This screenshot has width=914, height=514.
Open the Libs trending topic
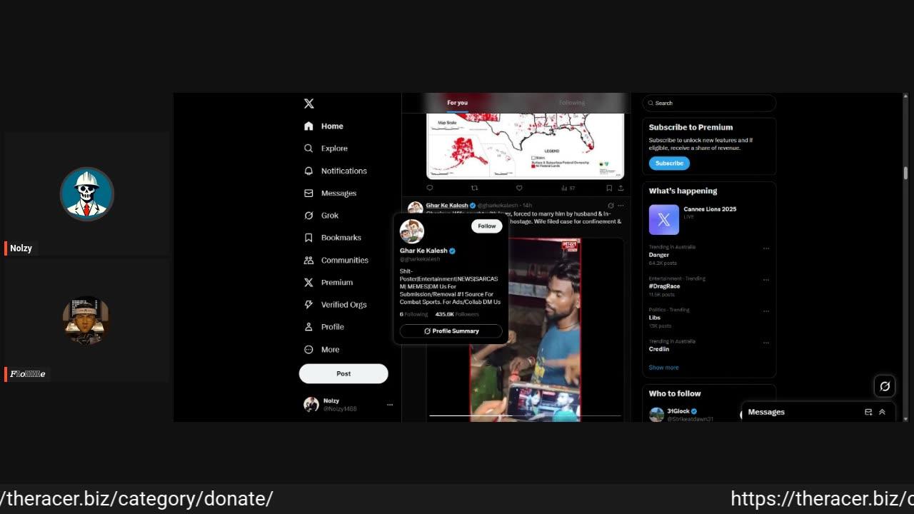coord(655,318)
